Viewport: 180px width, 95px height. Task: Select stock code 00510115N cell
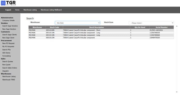(x=54, y=38)
